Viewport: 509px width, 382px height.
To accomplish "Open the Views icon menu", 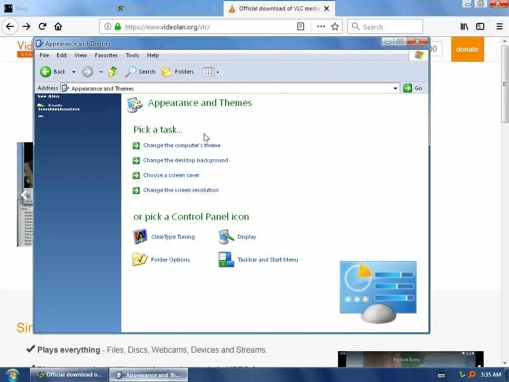I will click(208, 72).
